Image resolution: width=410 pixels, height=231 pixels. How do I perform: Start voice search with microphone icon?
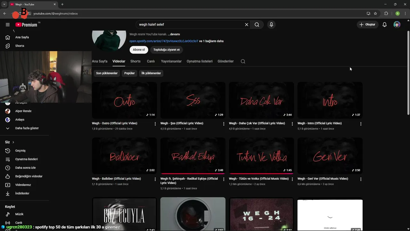[271, 24]
